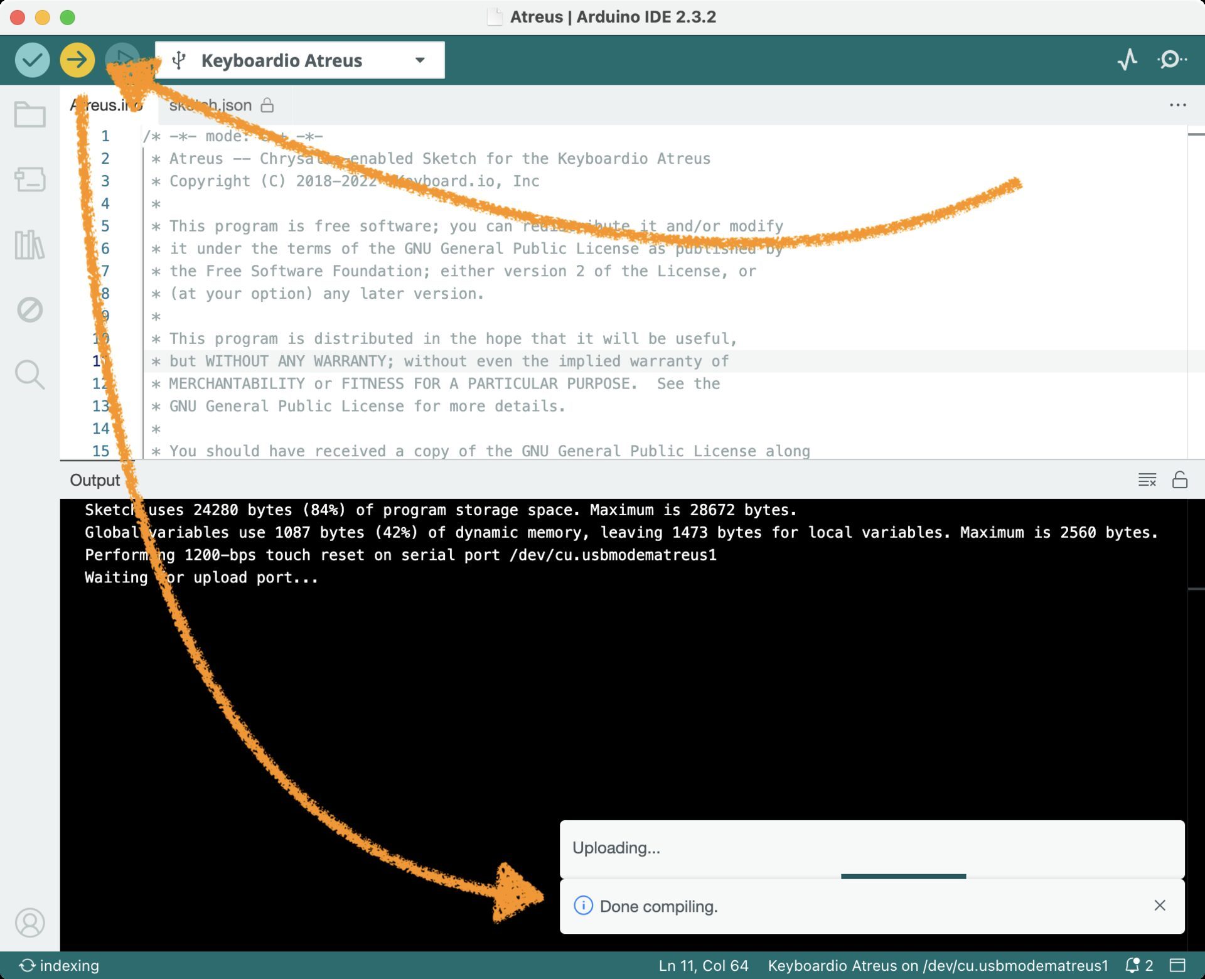Click the Output panel title
This screenshot has height=979, width=1205.
pos(95,480)
